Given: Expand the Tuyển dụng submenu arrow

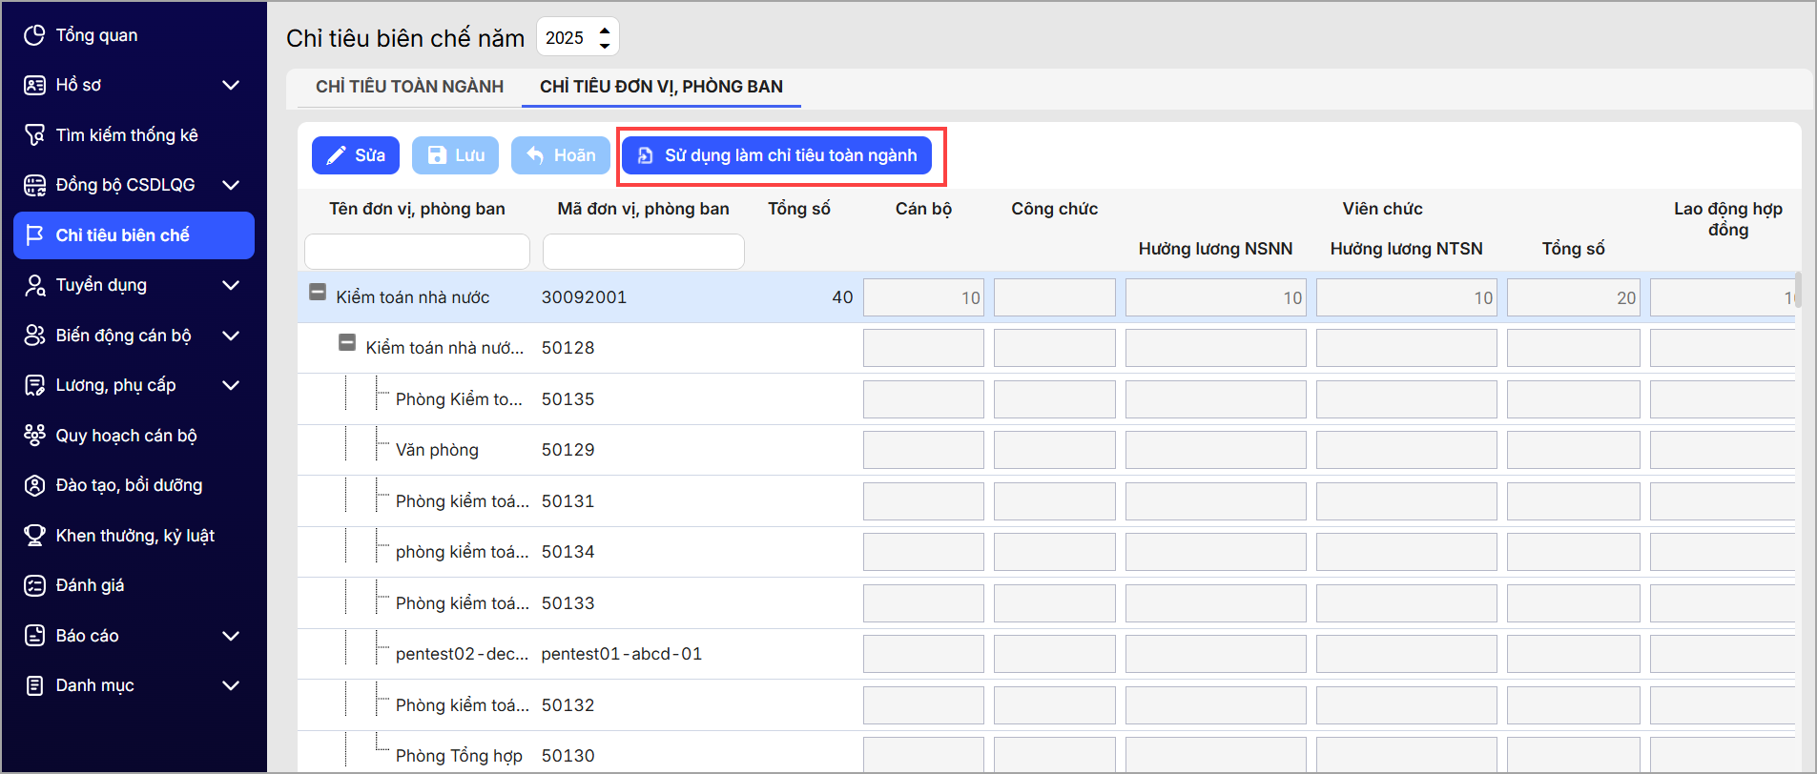Looking at the screenshot, I should click(230, 285).
